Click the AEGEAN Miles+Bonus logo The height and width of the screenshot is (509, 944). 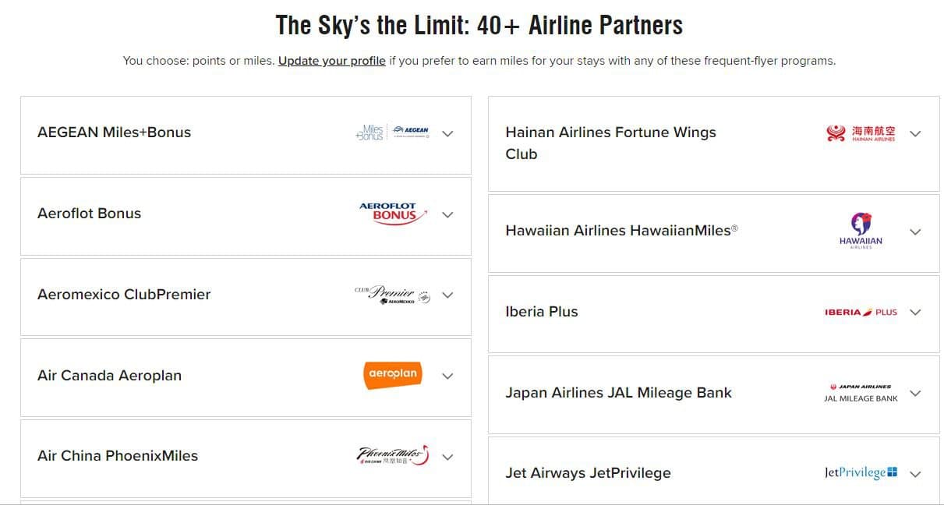pyautogui.click(x=392, y=133)
